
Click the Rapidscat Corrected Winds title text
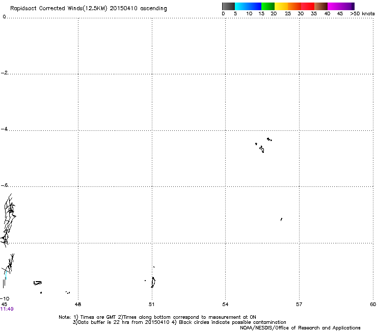pos(89,8)
